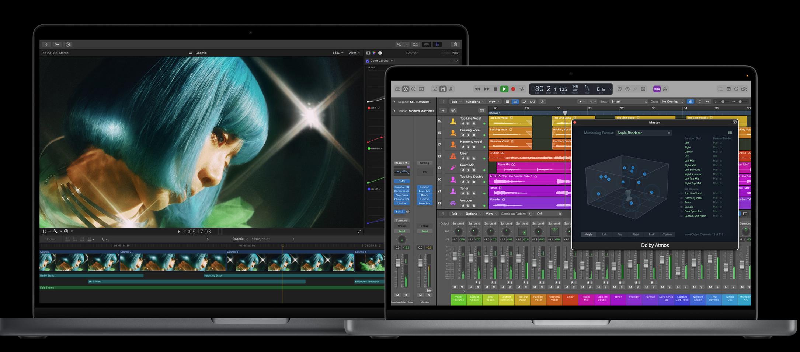Open the Mixer using the toolbar icon
This screenshot has width=800, height=352.
click(x=443, y=89)
